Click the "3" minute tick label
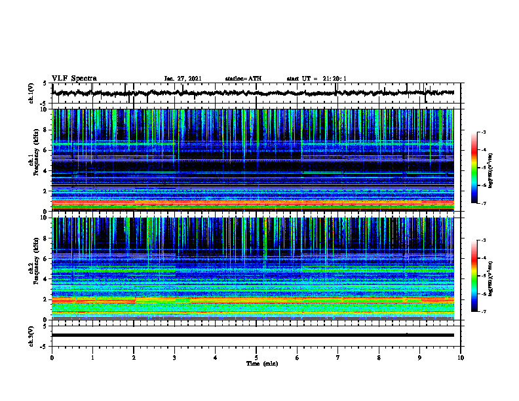 click(x=174, y=358)
